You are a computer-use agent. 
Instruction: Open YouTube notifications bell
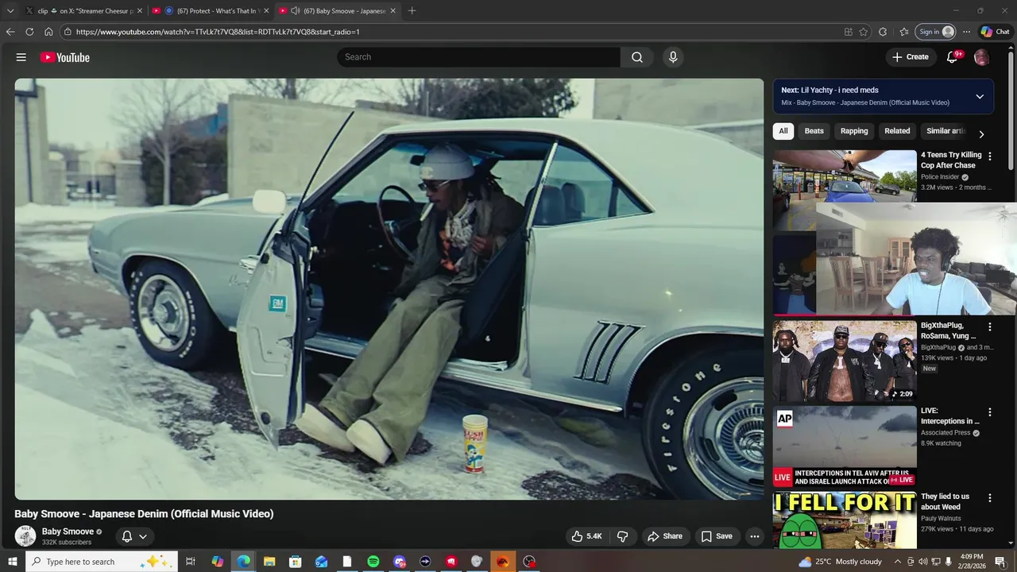click(952, 57)
